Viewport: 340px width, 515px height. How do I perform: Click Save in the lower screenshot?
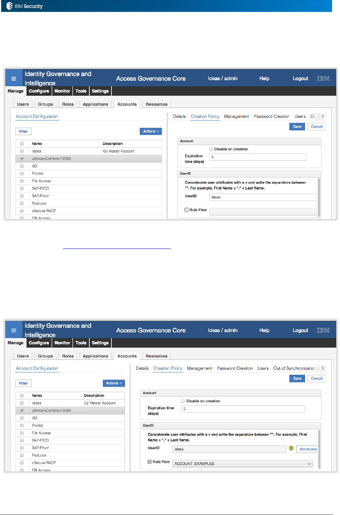[297, 379]
